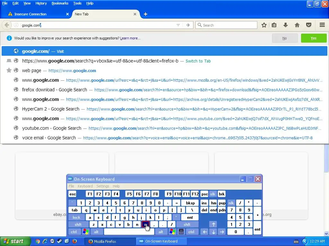The width and height of the screenshot is (329, 246).
Task: Click the esc key on keyboard
Action: tap(73, 194)
